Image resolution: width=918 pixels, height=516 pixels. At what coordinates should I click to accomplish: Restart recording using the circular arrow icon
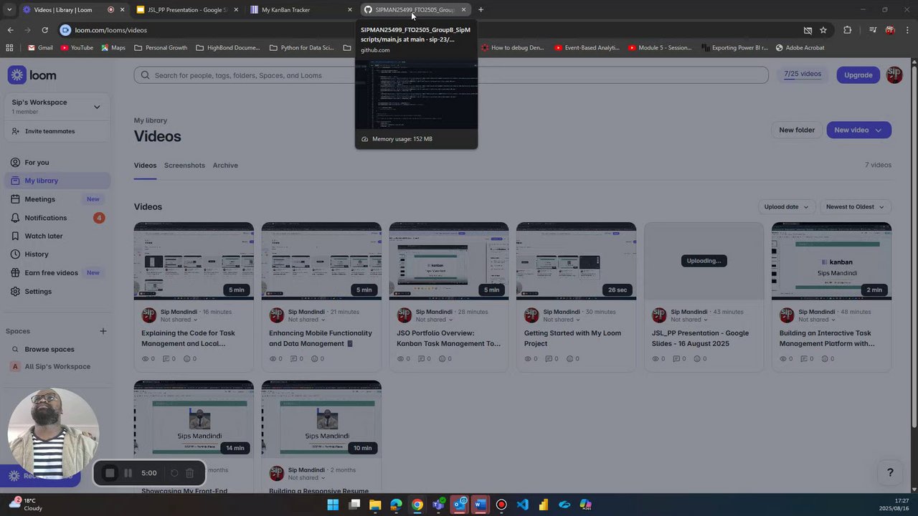pyautogui.click(x=174, y=473)
